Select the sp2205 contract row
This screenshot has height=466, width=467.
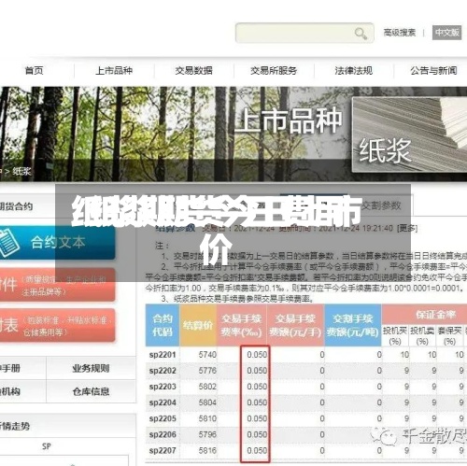click(306, 418)
